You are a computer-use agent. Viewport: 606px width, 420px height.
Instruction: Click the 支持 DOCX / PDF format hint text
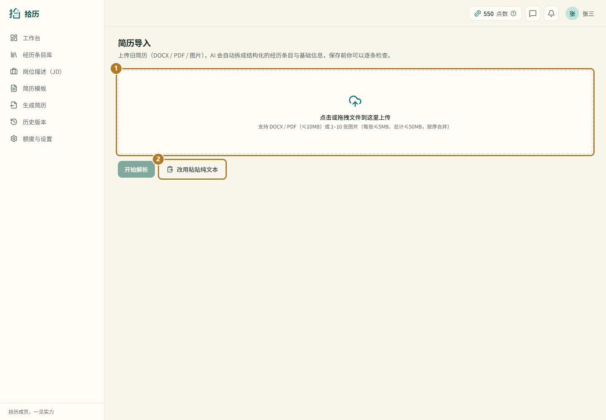355,127
